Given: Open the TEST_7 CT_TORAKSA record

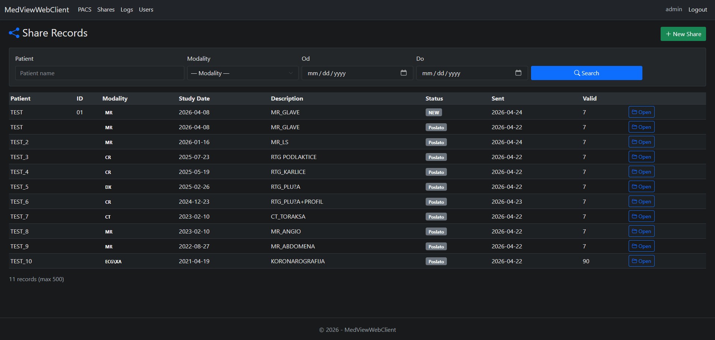Looking at the screenshot, I should pyautogui.click(x=641, y=216).
